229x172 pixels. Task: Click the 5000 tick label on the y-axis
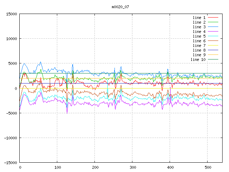(x=12, y=63)
